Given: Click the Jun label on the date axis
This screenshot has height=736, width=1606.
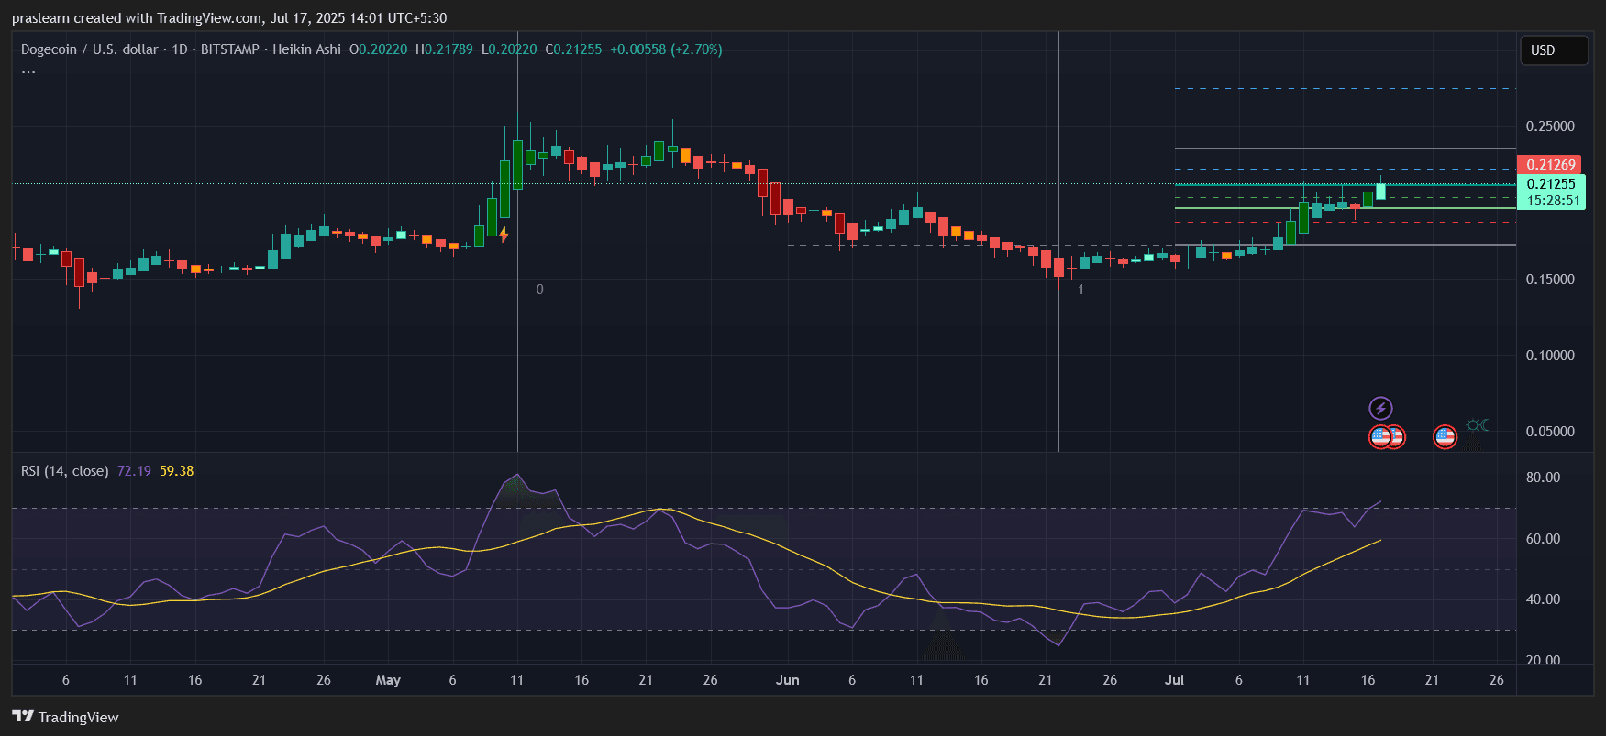Looking at the screenshot, I should coord(787,680).
